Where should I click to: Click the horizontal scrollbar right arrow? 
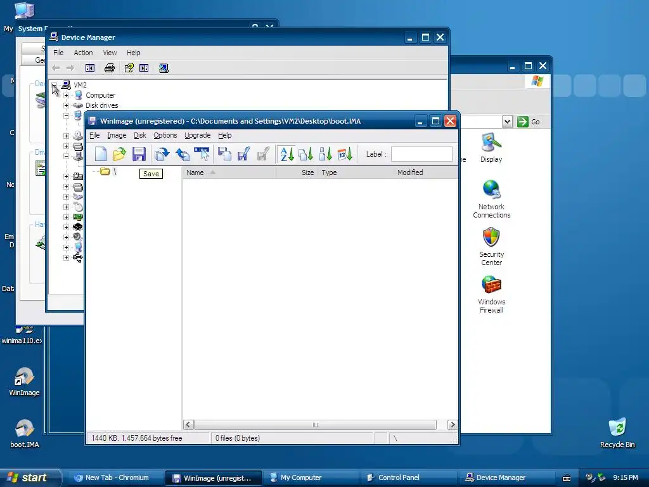(453, 425)
